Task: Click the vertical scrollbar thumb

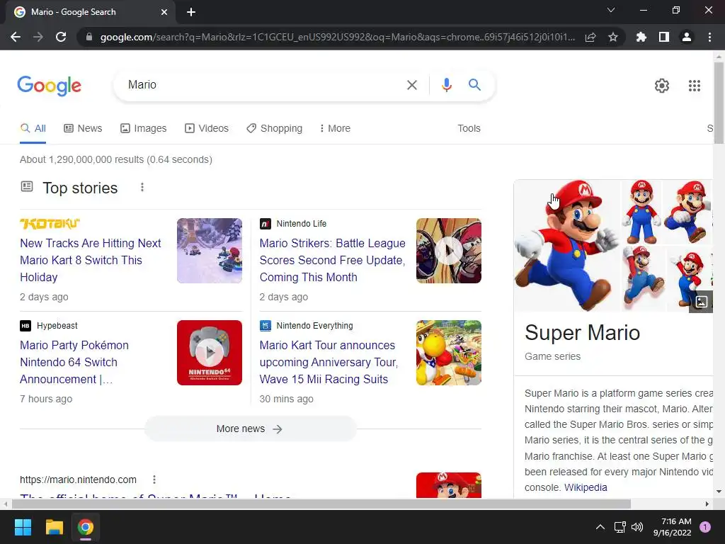Action: point(719,103)
